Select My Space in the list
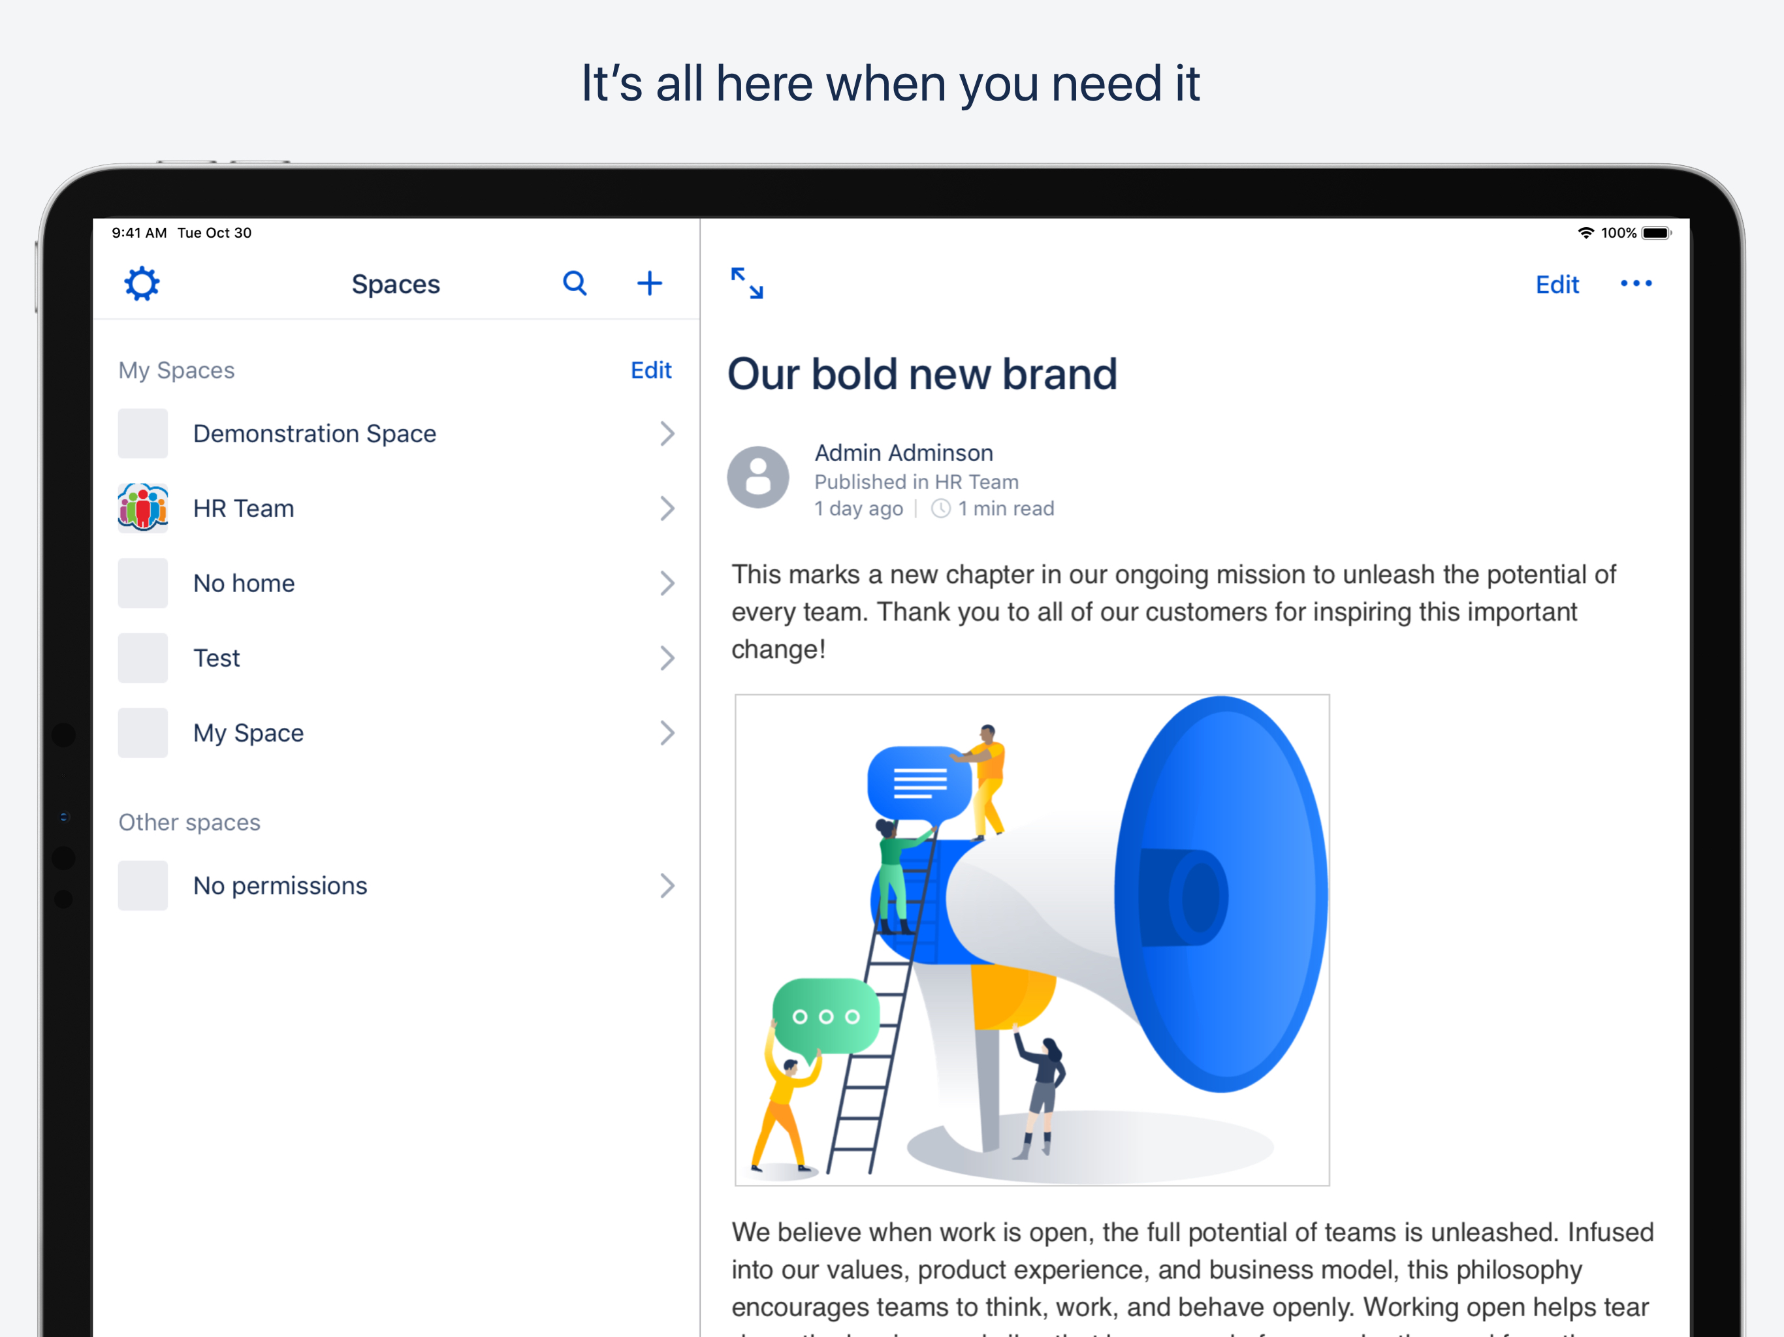The image size is (1784, 1337). tap(248, 733)
